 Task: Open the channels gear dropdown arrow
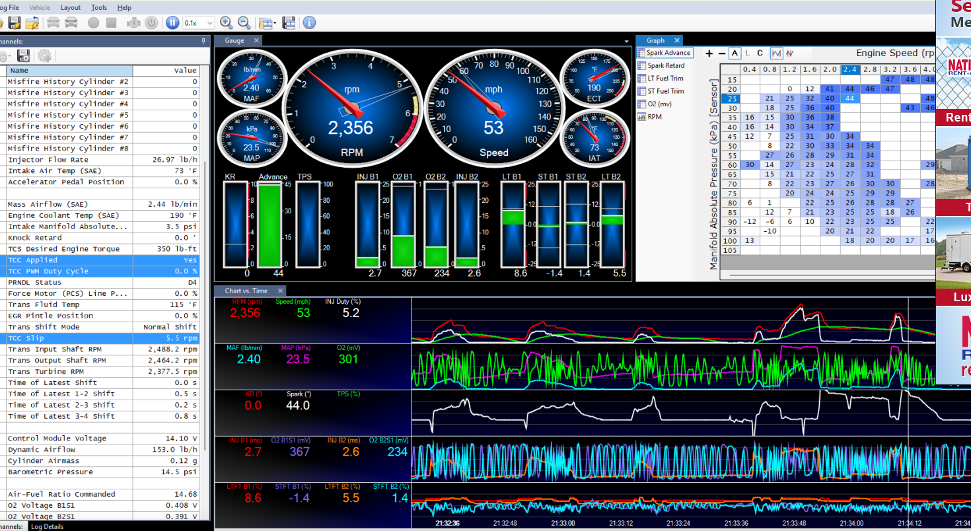point(9,57)
